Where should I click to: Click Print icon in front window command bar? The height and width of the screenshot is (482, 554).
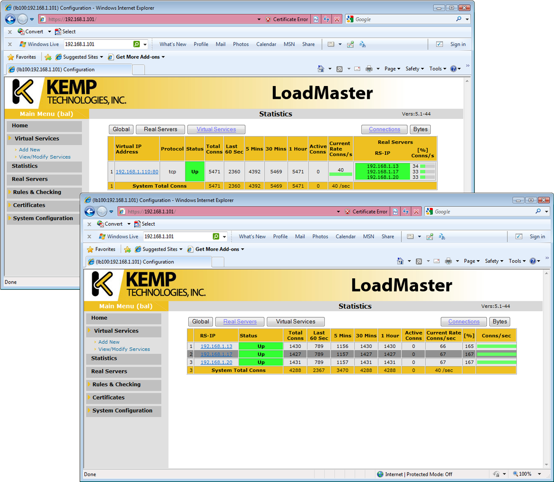point(448,261)
